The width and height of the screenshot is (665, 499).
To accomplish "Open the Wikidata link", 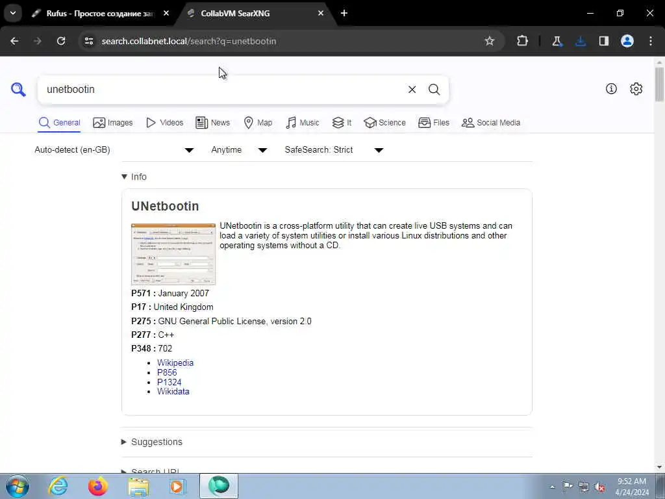I will pos(173,392).
